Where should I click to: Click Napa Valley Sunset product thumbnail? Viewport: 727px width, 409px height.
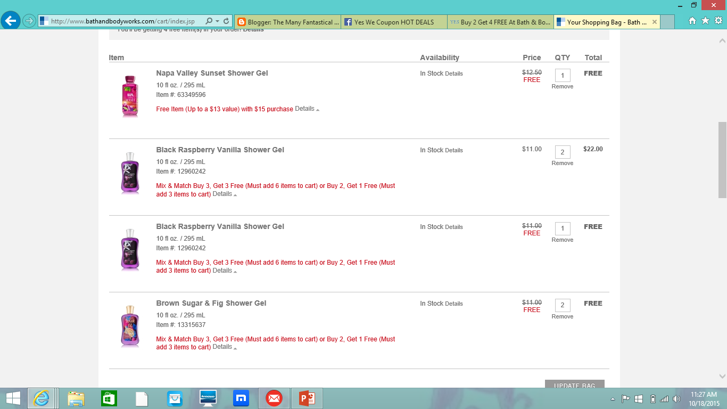(130, 96)
